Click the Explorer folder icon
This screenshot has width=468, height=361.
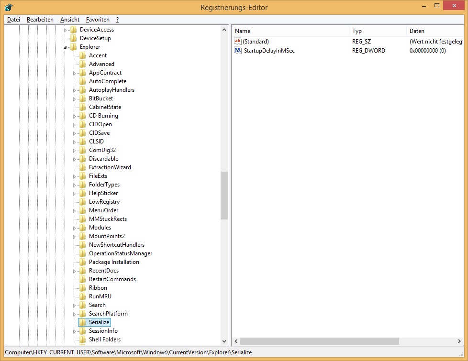tap(73, 47)
